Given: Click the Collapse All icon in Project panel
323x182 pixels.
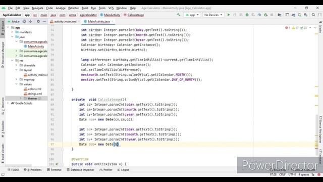Looking at the screenshot, I should [30, 21].
